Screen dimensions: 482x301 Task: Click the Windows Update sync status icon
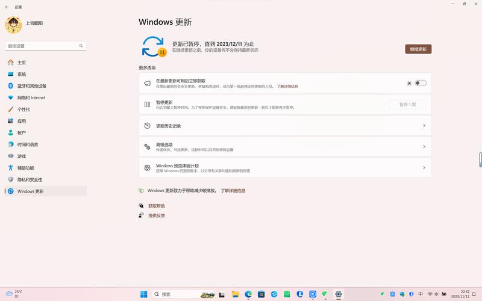pyautogui.click(x=153, y=46)
